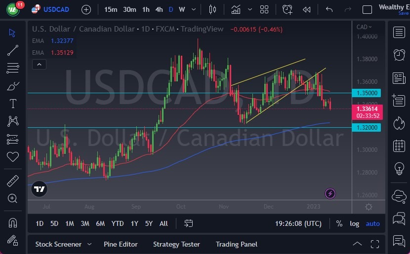
Task: Select the ruler measure tool
Action: point(12,181)
